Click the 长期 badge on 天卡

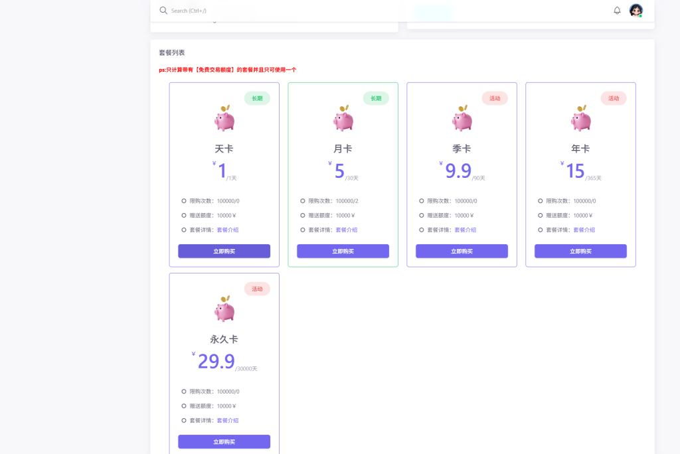click(257, 98)
